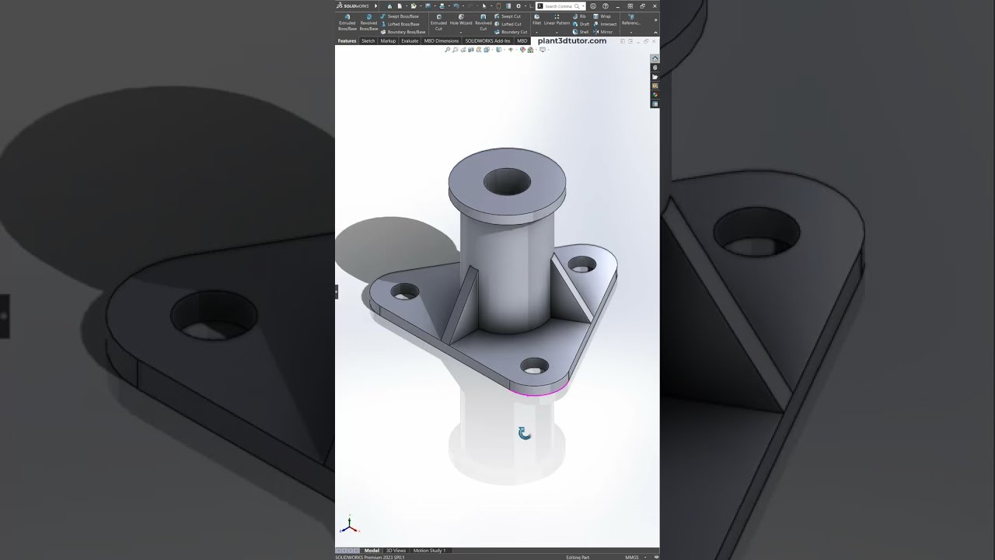
Task: Open Reference Geometry tools
Action: coord(631,19)
